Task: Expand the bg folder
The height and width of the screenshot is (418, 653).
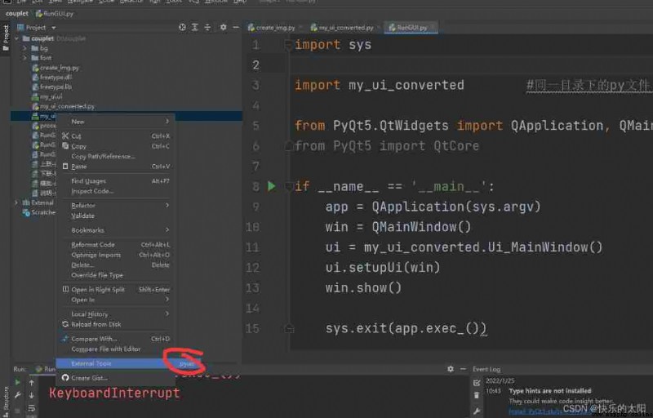Action: coord(24,48)
